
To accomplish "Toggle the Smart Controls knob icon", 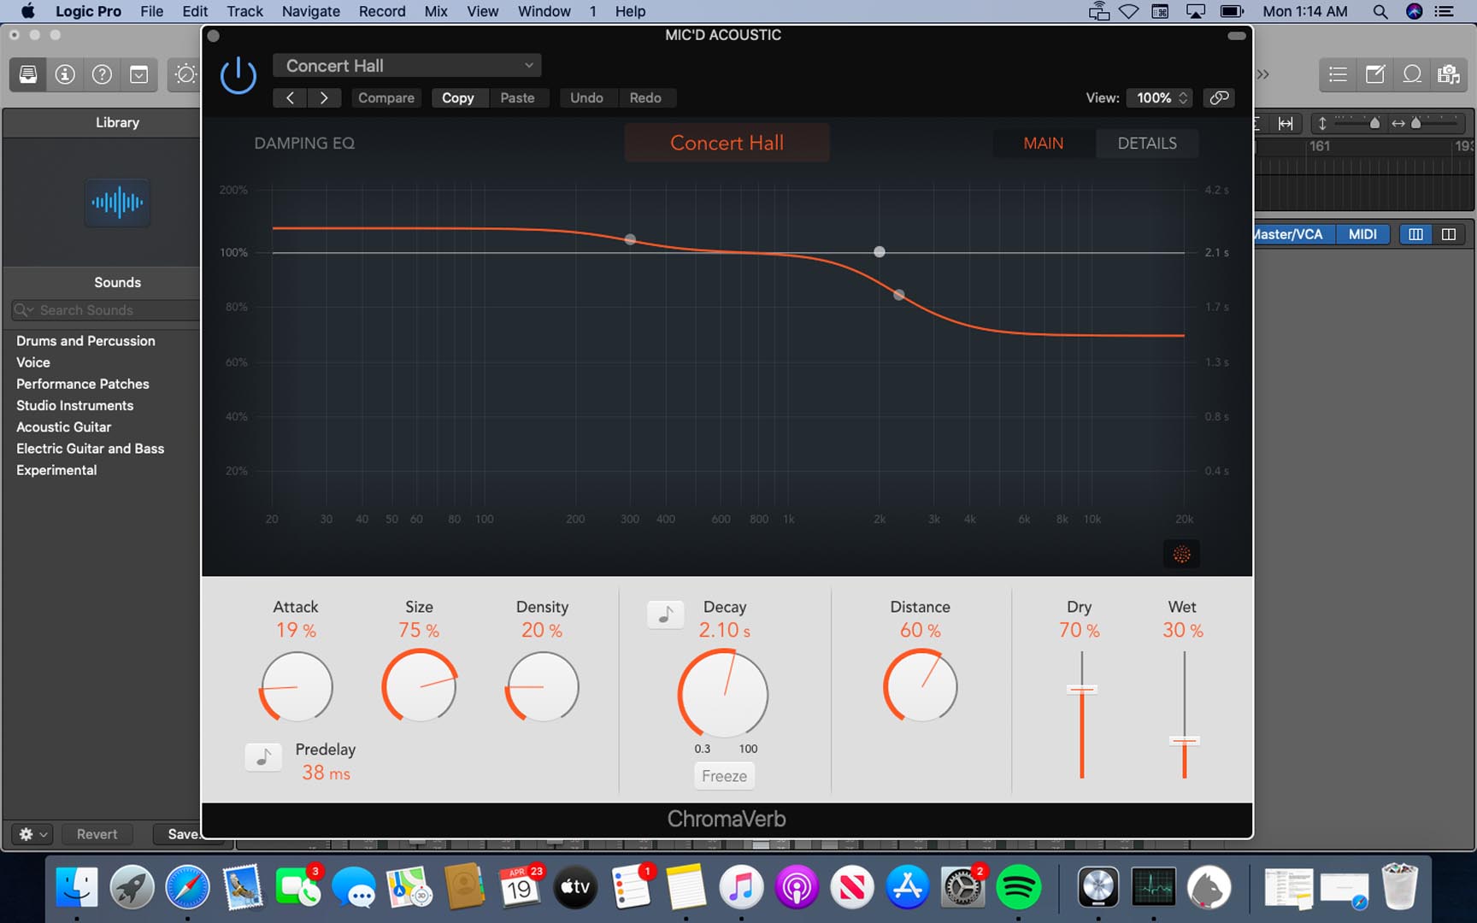I will click(x=185, y=74).
